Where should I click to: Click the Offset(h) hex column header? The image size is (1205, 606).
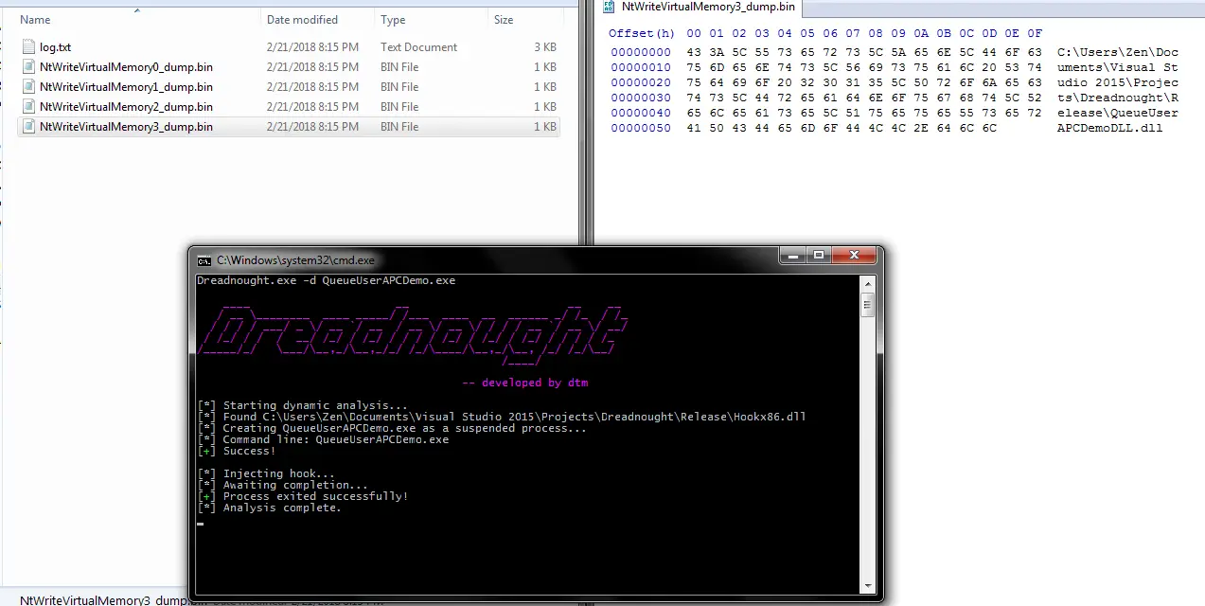pos(641,33)
